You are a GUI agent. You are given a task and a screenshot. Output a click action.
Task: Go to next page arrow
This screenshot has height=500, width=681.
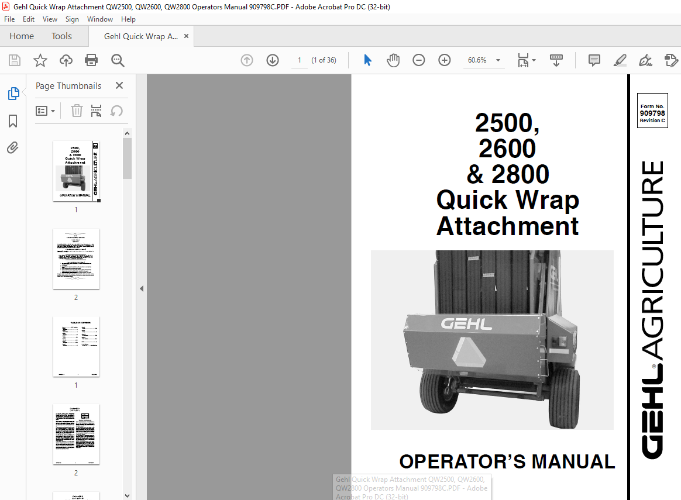(x=273, y=60)
